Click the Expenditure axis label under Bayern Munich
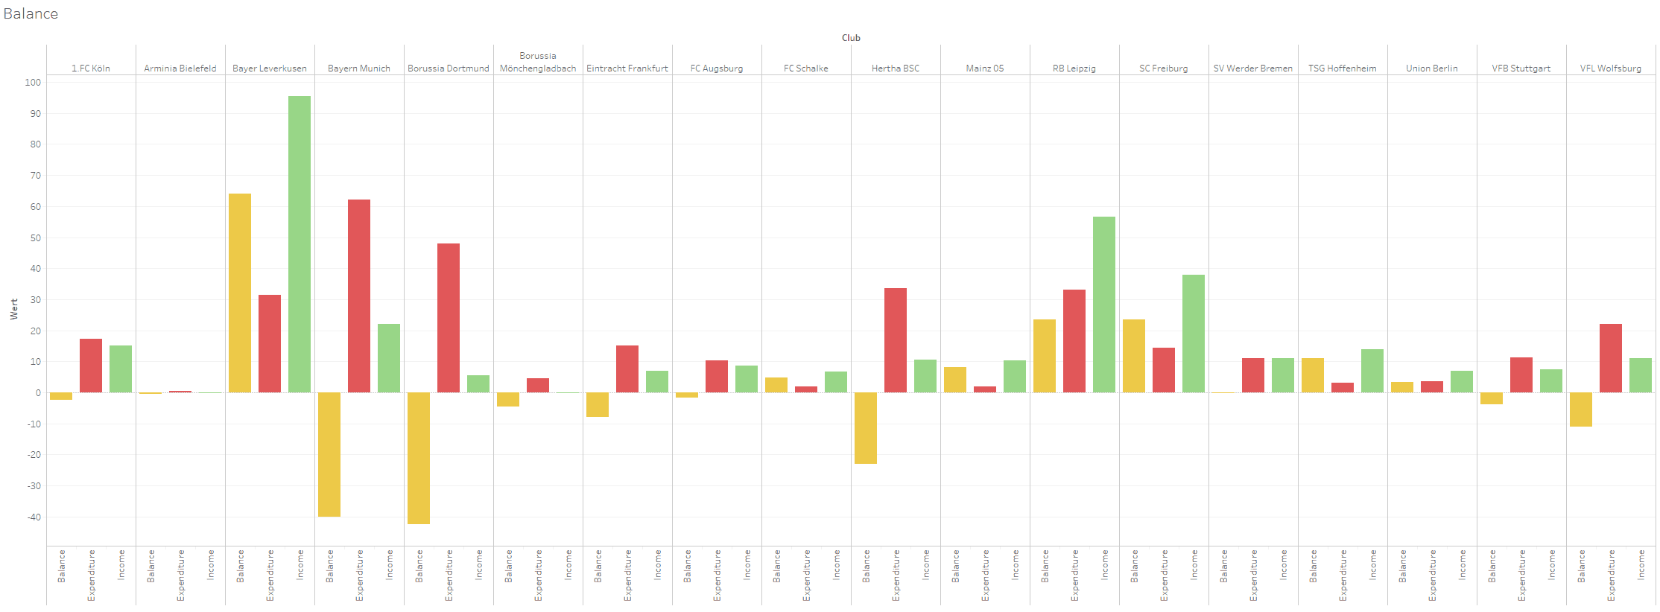1660x612 pixels. (x=359, y=576)
